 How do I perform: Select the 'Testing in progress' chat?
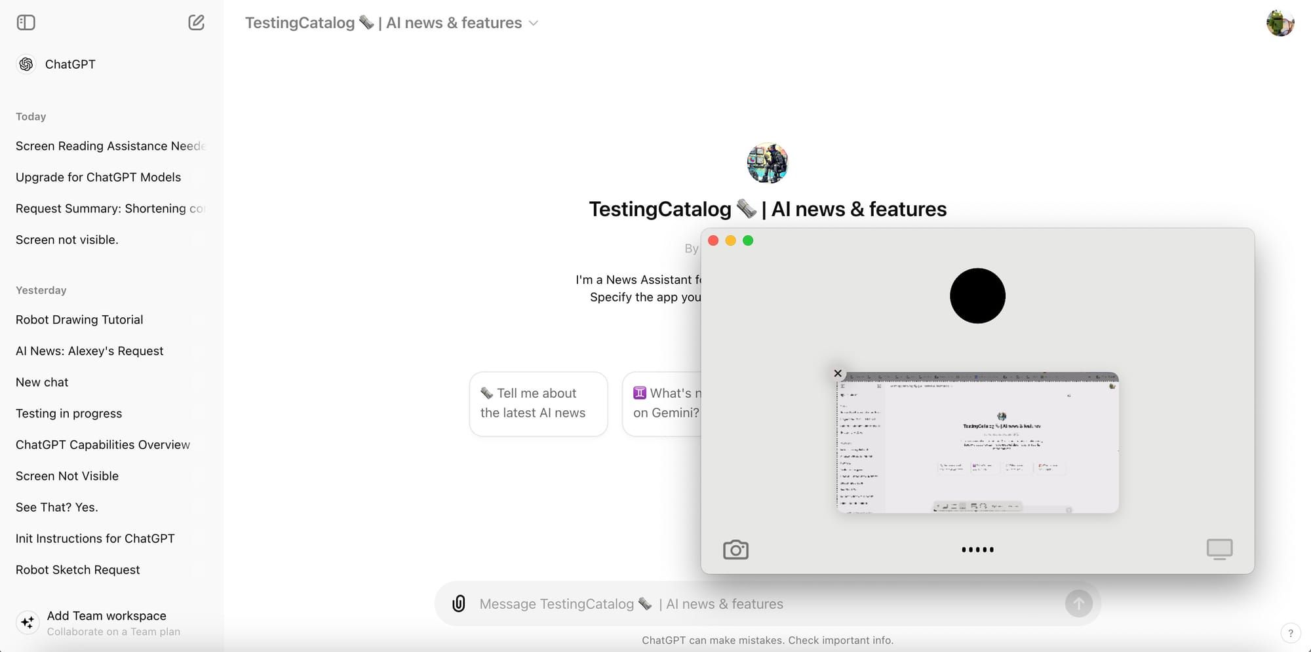tap(68, 413)
